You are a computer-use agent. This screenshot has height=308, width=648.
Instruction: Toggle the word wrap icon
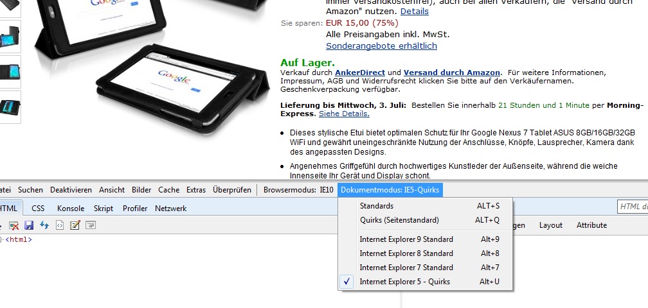pyautogui.click(x=91, y=225)
